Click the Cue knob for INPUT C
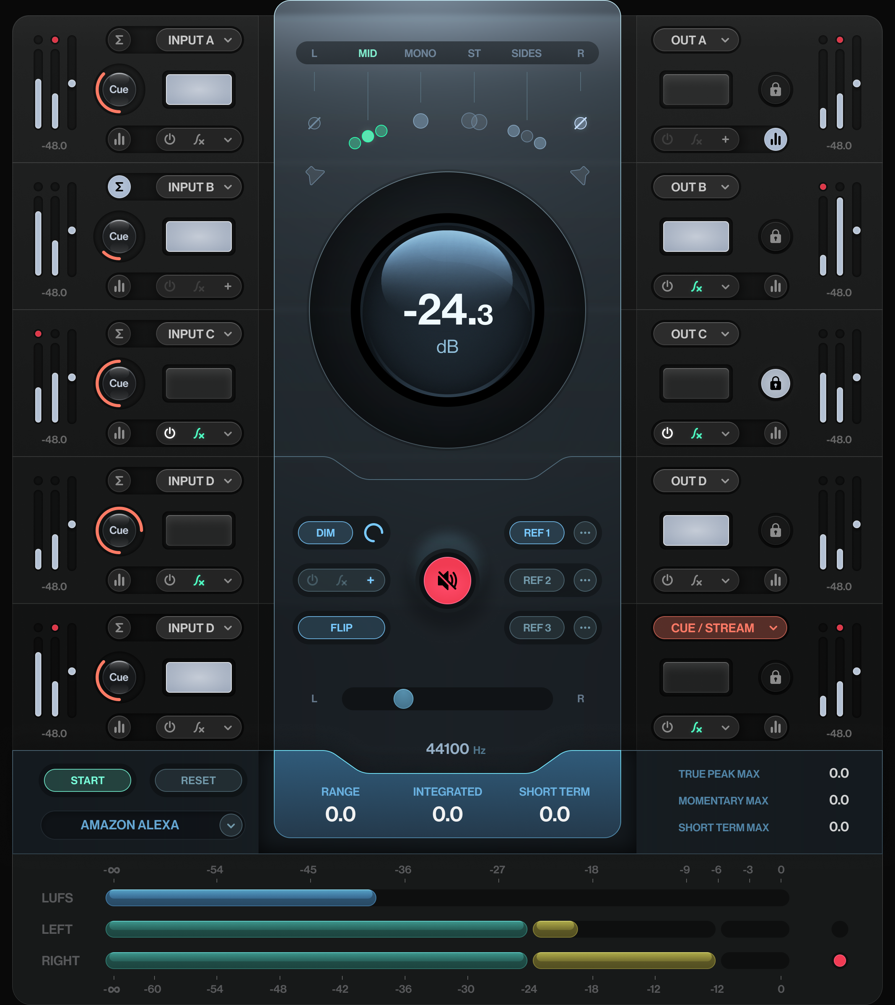Screen dimensions: 895x1005 (x=119, y=383)
